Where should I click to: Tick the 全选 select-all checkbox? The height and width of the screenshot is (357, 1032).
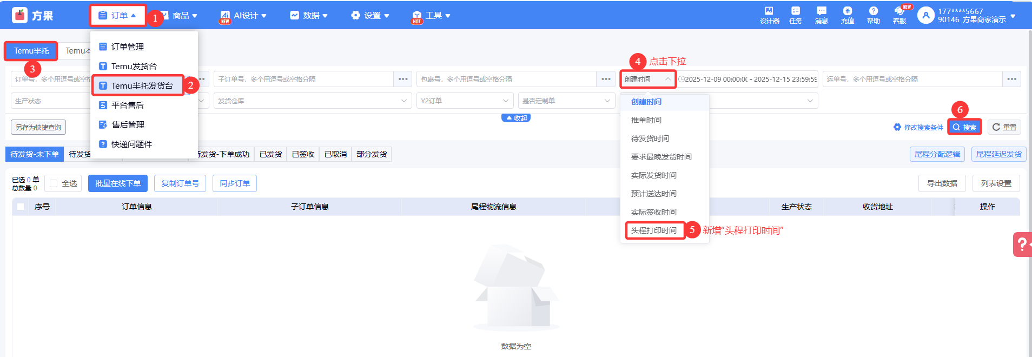54,183
